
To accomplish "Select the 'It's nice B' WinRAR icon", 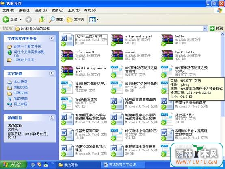I will click(x=67, y=56).
